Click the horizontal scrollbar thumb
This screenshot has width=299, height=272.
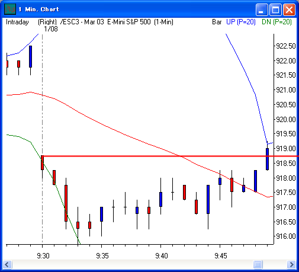tap(258, 264)
